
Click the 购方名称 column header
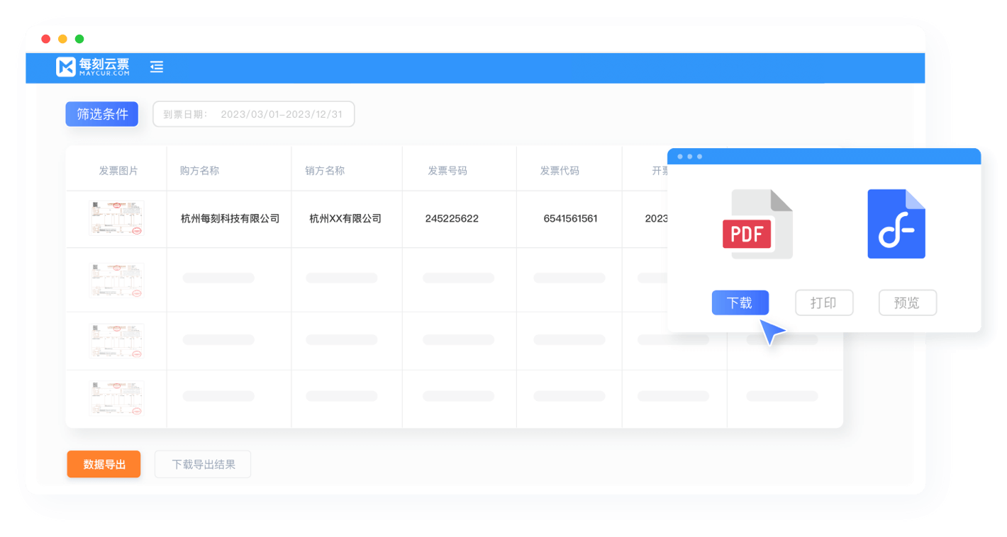click(199, 171)
